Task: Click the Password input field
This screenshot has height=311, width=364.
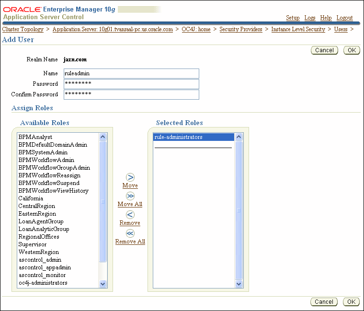Action: click(x=131, y=84)
